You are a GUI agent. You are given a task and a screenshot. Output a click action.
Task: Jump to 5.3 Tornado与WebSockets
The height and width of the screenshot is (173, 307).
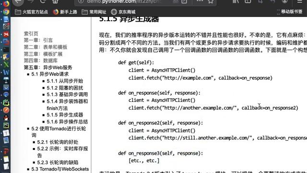60,169
